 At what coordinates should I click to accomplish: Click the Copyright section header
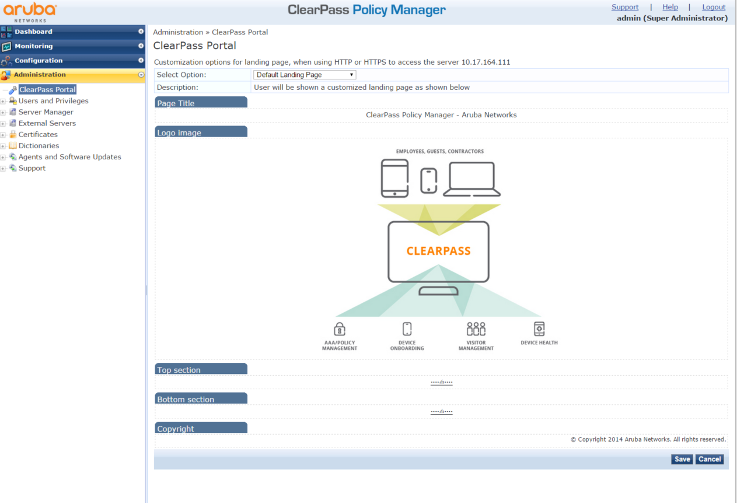tap(201, 428)
